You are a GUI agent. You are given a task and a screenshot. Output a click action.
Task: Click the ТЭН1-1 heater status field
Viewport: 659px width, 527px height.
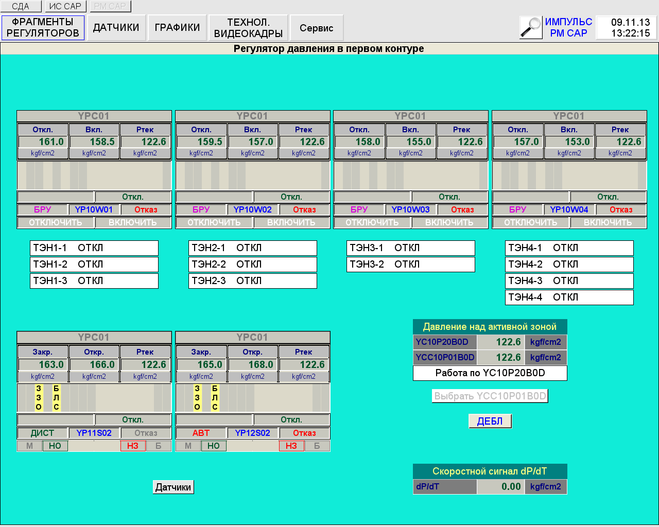click(x=94, y=248)
